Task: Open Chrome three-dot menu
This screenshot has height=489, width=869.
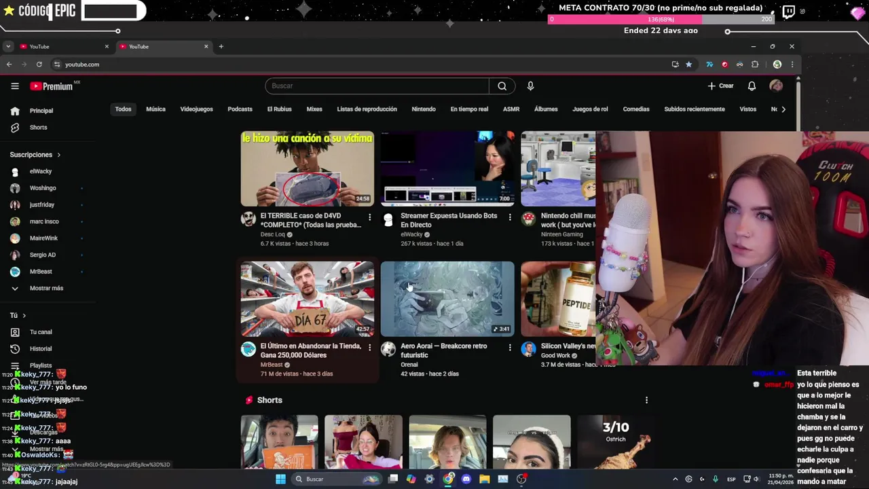Action: (792, 65)
